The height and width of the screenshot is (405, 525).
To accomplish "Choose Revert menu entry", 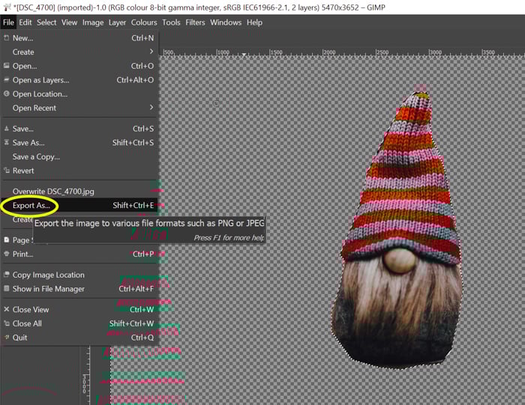I will tap(79, 171).
